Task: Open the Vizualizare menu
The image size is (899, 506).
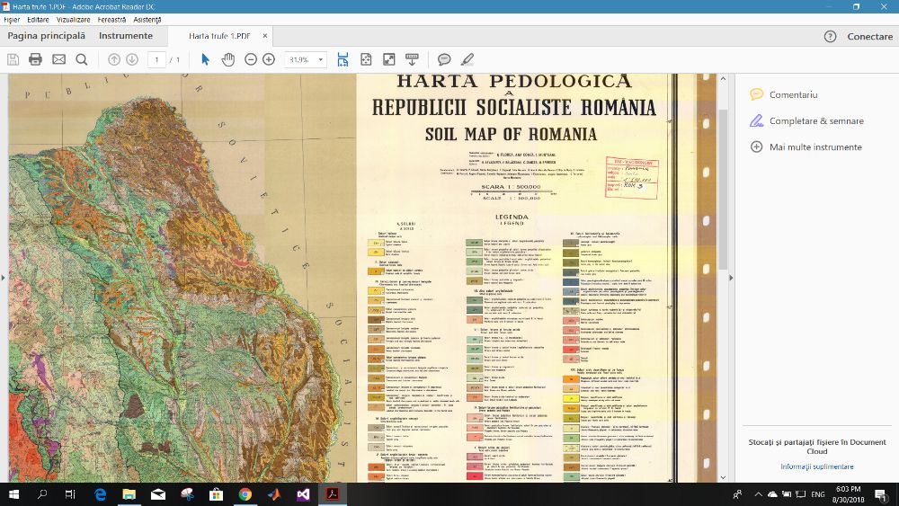Action: 73,20
